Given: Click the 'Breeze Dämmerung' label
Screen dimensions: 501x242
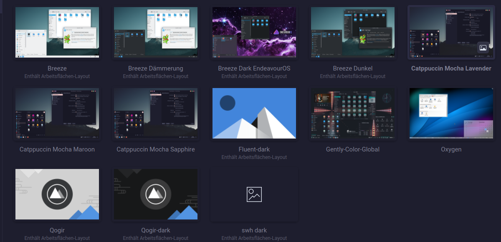Looking at the screenshot, I should click(x=156, y=68).
